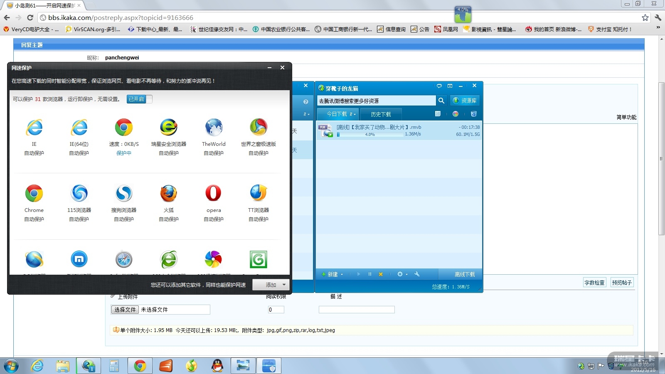Toggle the 已开启 protection switch
The image size is (665, 374).
click(x=140, y=99)
